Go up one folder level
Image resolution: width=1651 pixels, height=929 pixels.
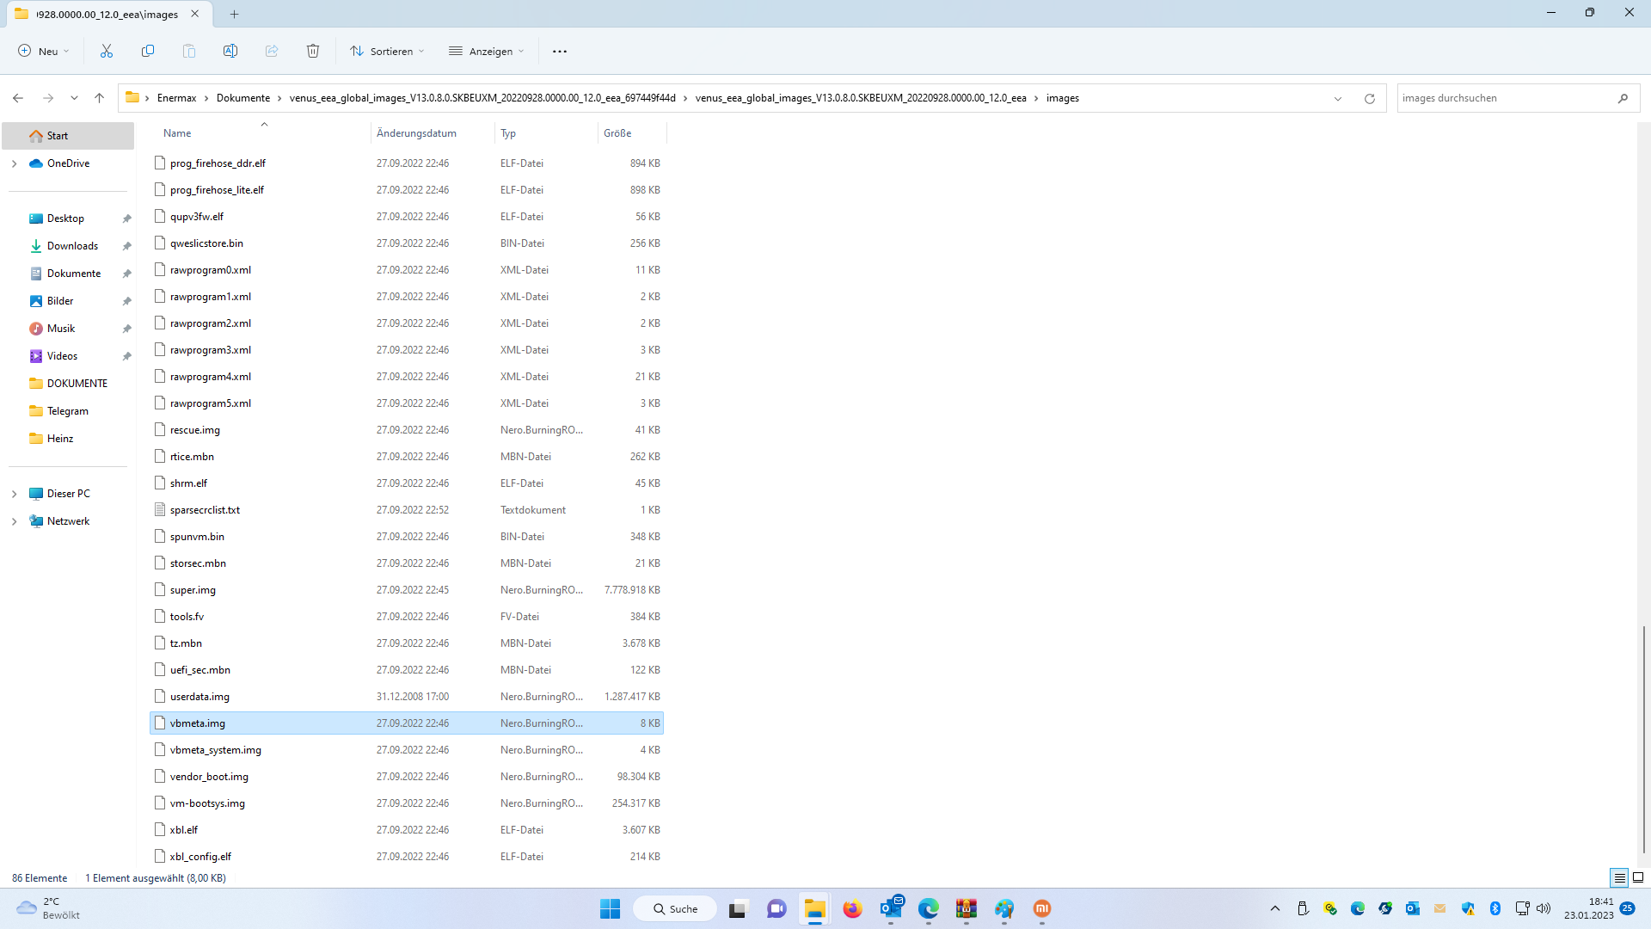pyautogui.click(x=100, y=98)
